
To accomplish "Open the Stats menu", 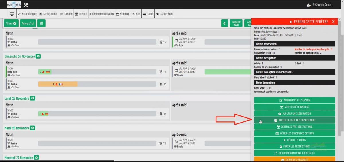I will click(x=148, y=14).
